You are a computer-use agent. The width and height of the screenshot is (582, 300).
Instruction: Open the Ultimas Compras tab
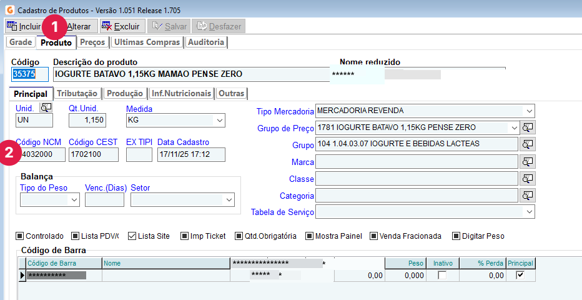pyautogui.click(x=147, y=42)
